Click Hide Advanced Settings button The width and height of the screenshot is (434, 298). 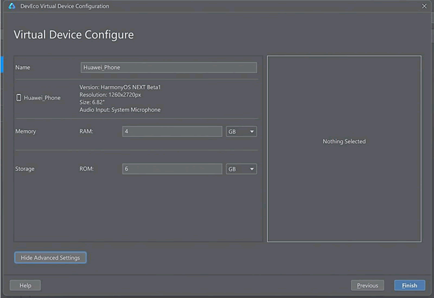[50, 258]
